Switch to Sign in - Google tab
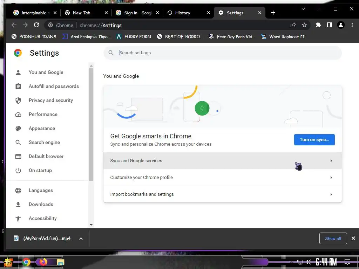 point(137,13)
